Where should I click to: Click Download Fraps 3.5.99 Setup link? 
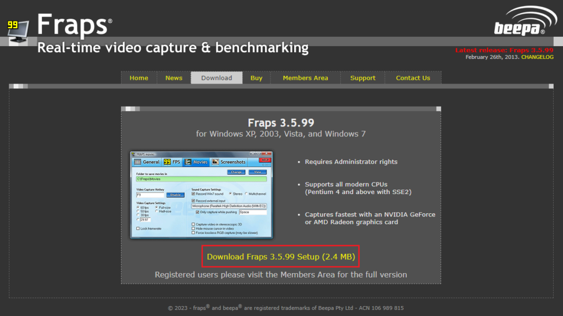[x=280, y=257]
